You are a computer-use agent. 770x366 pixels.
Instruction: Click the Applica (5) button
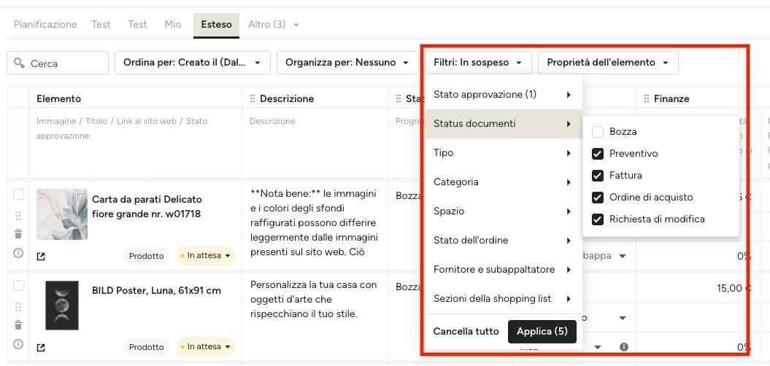(x=542, y=332)
